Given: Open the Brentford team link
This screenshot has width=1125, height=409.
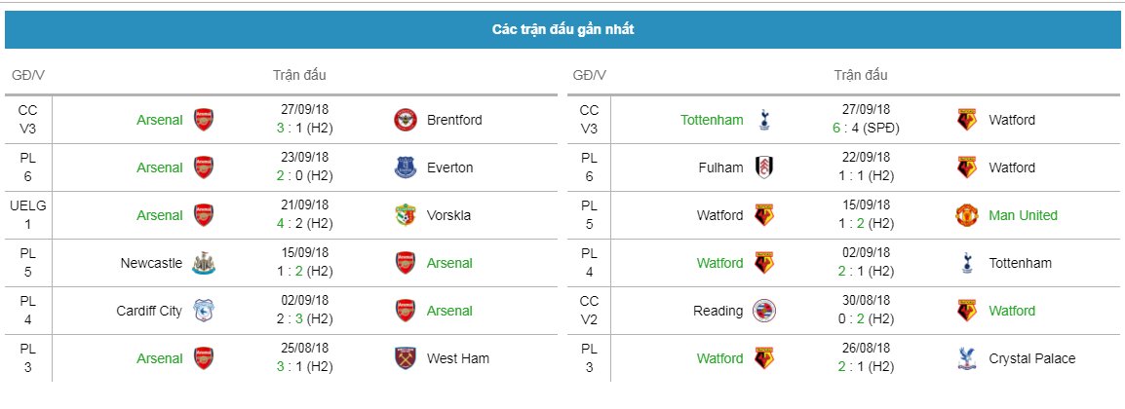Looking at the screenshot, I should click(454, 120).
